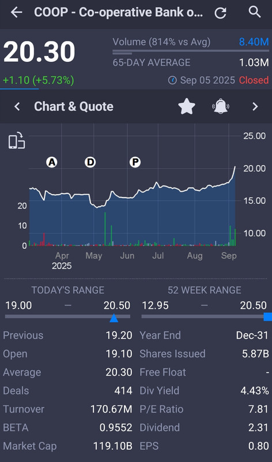This screenshot has height=462, width=272.
Task: Tap 52 week low 12.95
Action: pyautogui.click(x=155, y=305)
